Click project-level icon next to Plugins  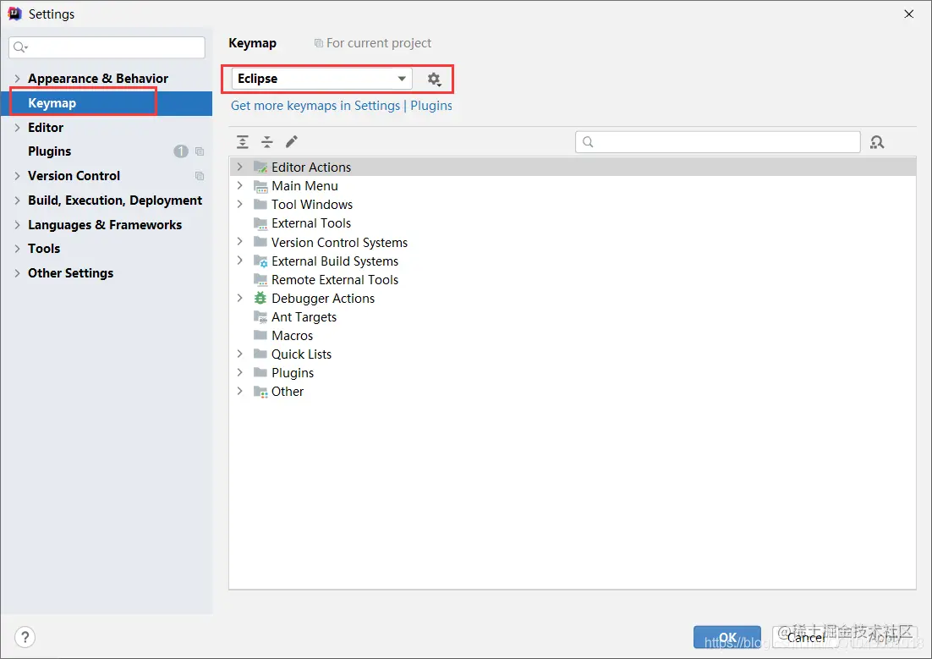(x=200, y=151)
